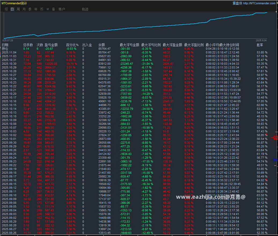Viewport: 278px width, 236px height.
Task: Switch to the 季 quarterly tab
Action: (x=30, y=9)
